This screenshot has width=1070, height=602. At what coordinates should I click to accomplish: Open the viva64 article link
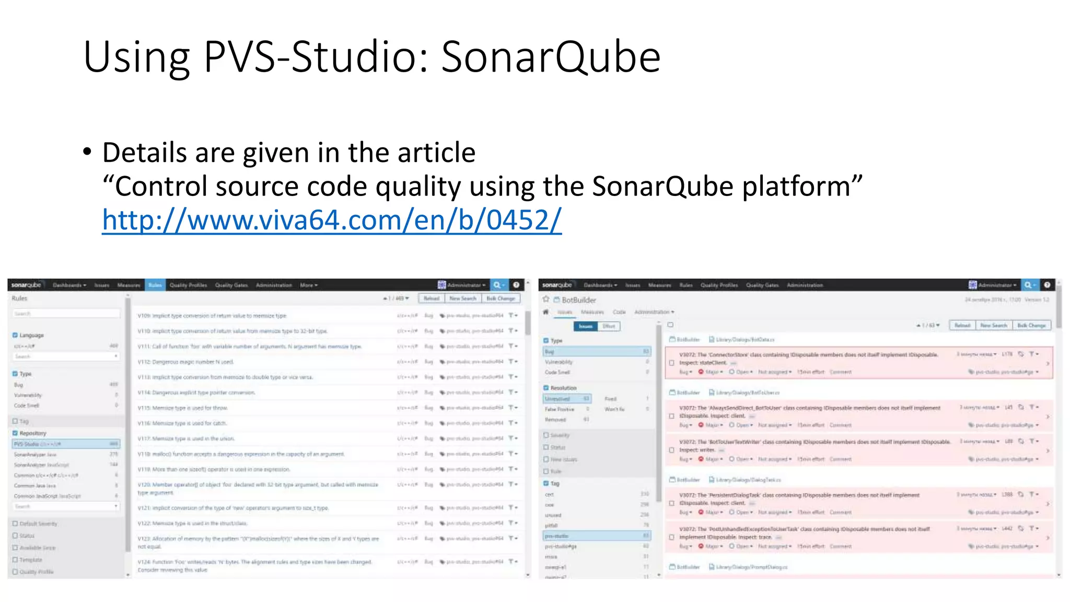coord(331,220)
